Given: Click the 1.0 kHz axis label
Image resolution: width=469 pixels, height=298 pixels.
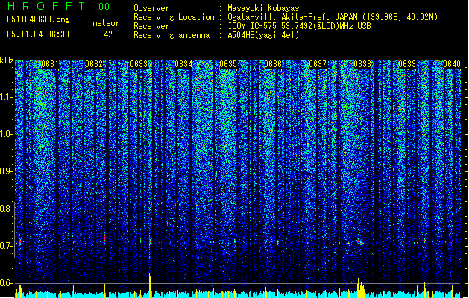Looking at the screenshot, I should click(7, 134).
